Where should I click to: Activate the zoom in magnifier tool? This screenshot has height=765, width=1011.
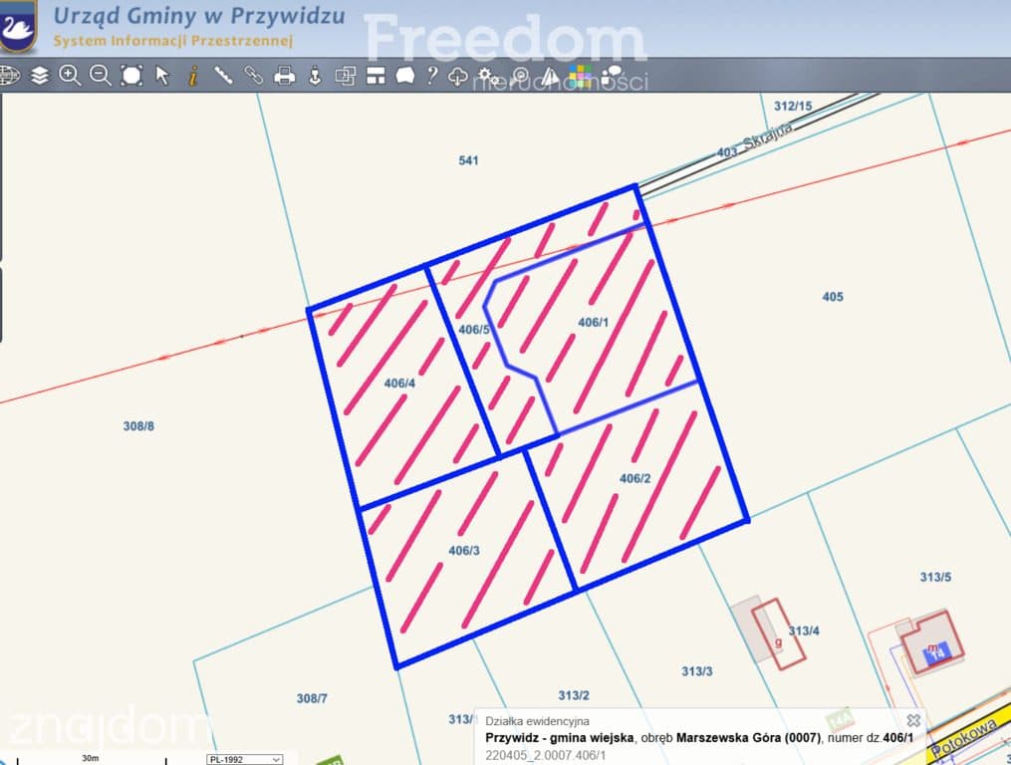tap(70, 76)
